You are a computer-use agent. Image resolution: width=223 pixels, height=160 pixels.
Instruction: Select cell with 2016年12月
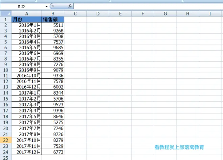27,87
